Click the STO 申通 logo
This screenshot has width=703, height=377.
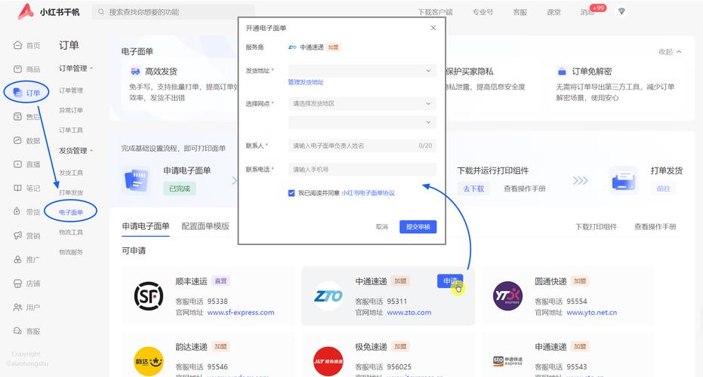coord(507,361)
